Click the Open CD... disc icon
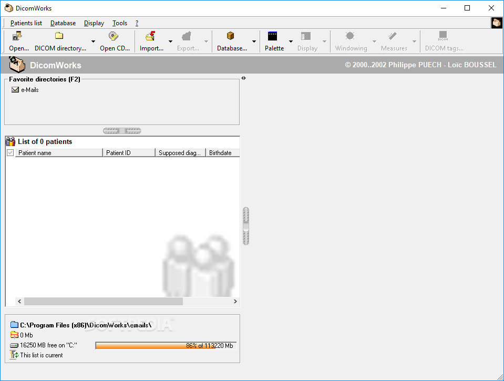This screenshot has height=381, width=504. (x=114, y=36)
